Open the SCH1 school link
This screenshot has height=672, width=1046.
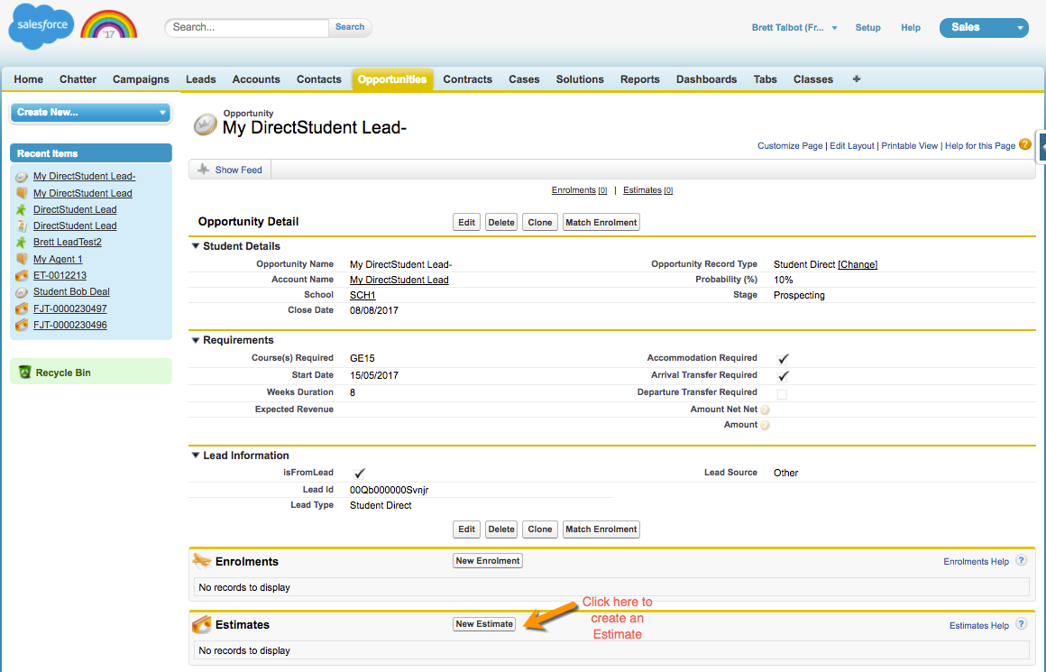[362, 295]
